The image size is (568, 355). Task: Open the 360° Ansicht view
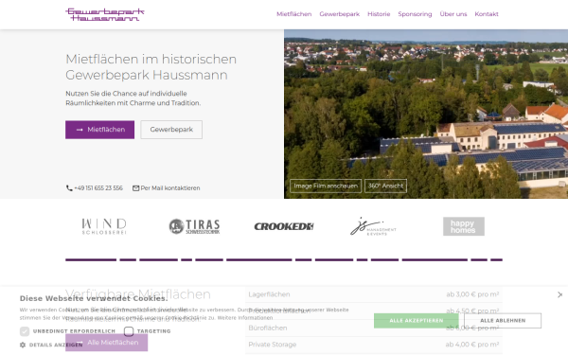pyautogui.click(x=386, y=186)
